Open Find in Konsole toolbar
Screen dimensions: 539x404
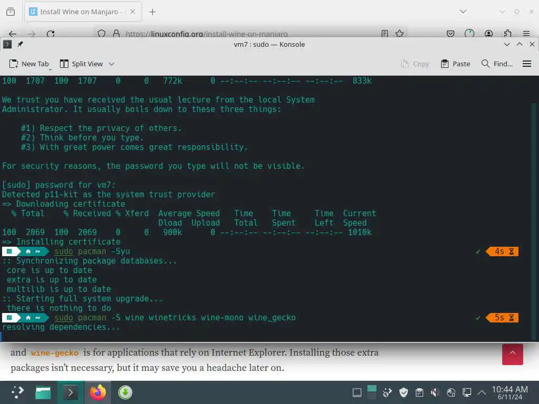[x=497, y=64]
